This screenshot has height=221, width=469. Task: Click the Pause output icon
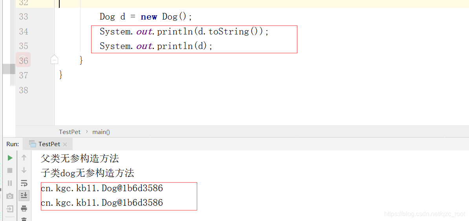click(x=10, y=183)
